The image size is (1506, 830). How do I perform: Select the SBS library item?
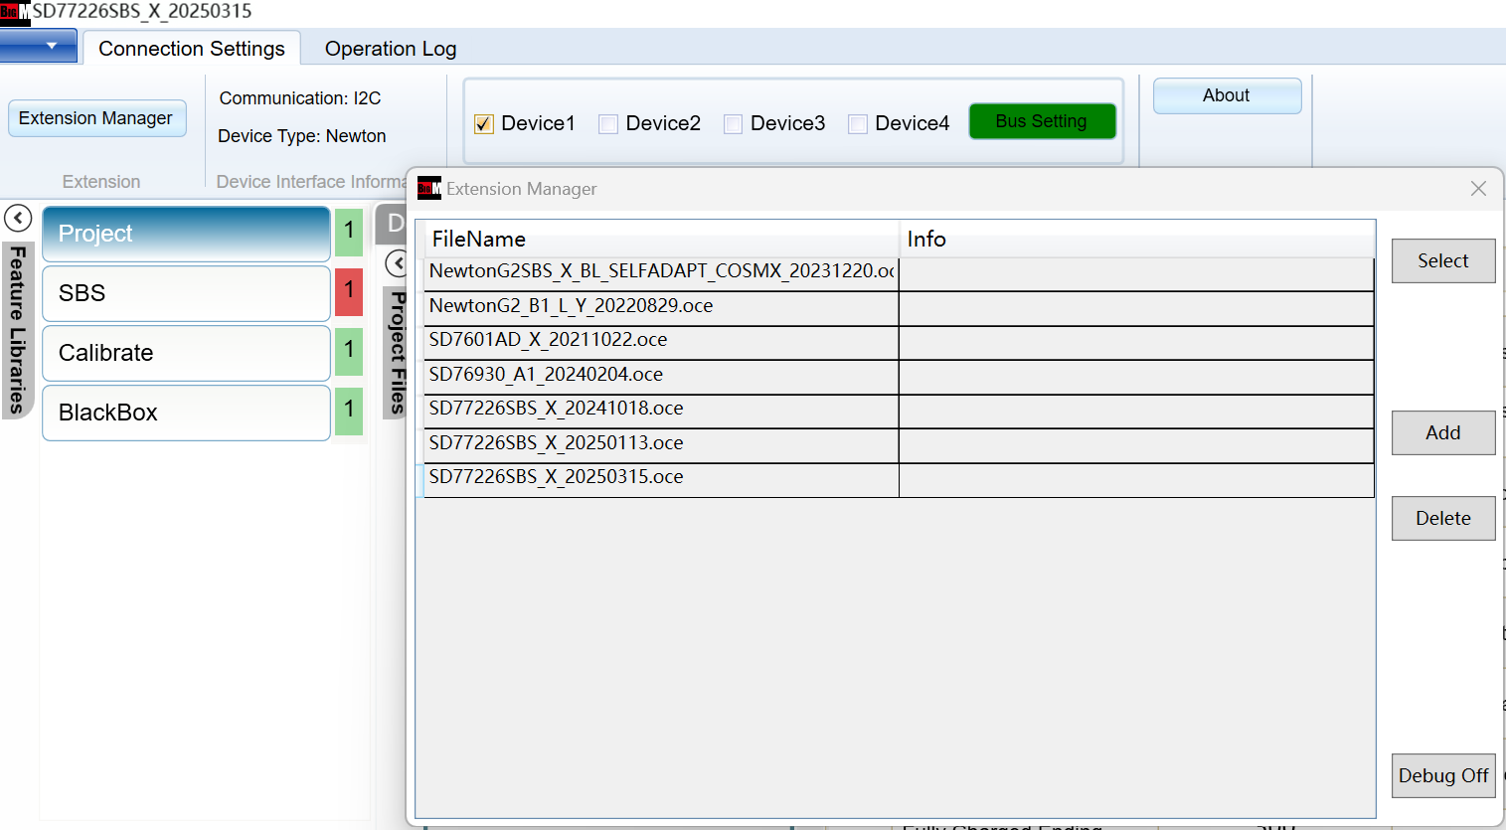tap(186, 293)
